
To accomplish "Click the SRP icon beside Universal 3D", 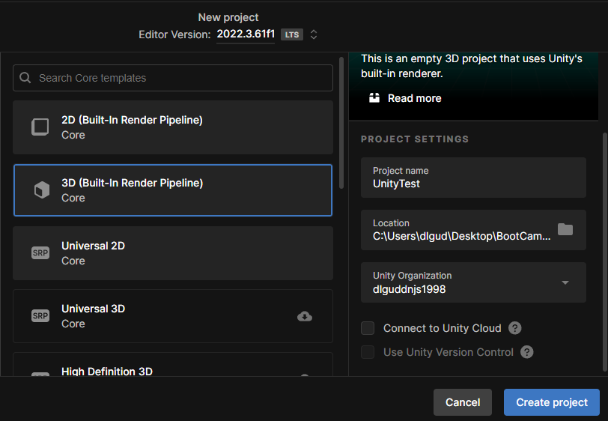I will click(x=40, y=316).
